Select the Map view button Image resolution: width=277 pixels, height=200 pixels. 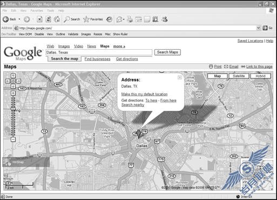click(218, 76)
